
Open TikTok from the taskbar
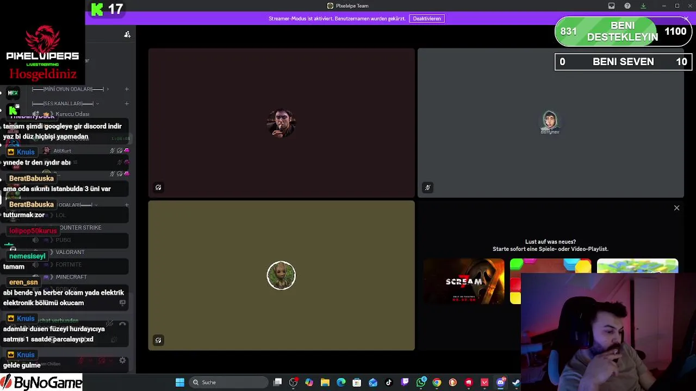coord(389,382)
